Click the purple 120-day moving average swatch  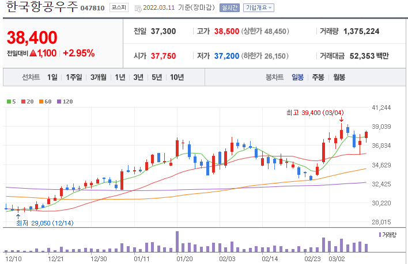point(59,101)
